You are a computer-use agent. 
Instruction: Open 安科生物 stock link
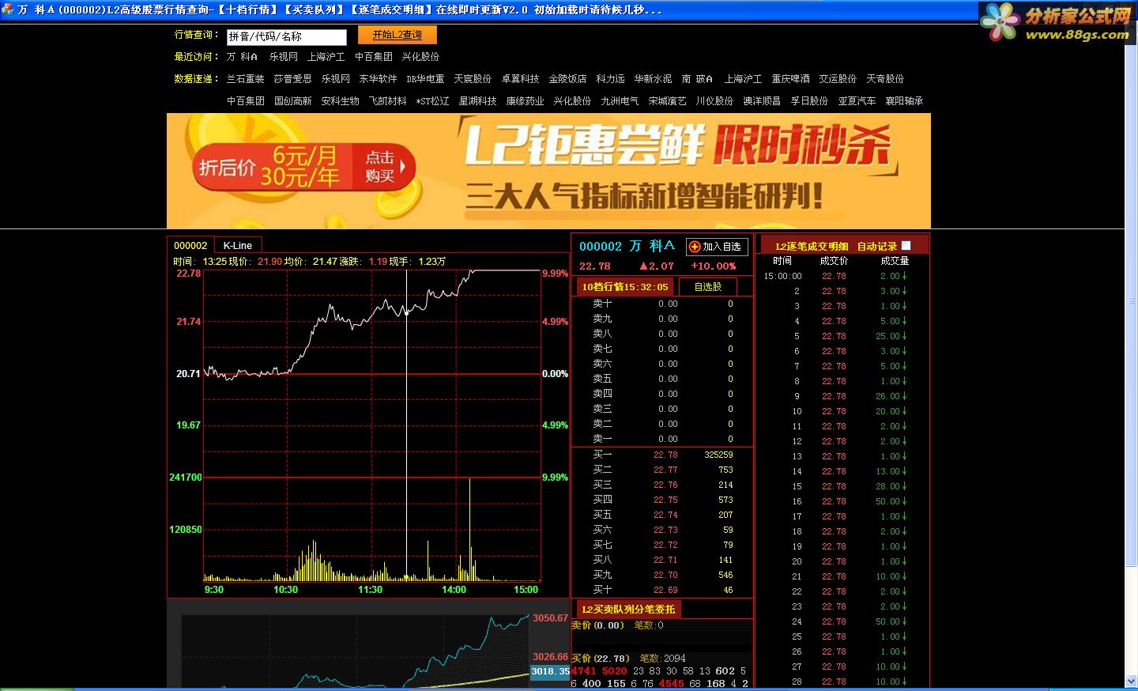340,101
